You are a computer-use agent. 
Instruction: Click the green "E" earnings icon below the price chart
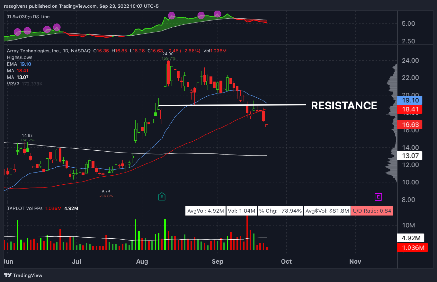[162, 197]
